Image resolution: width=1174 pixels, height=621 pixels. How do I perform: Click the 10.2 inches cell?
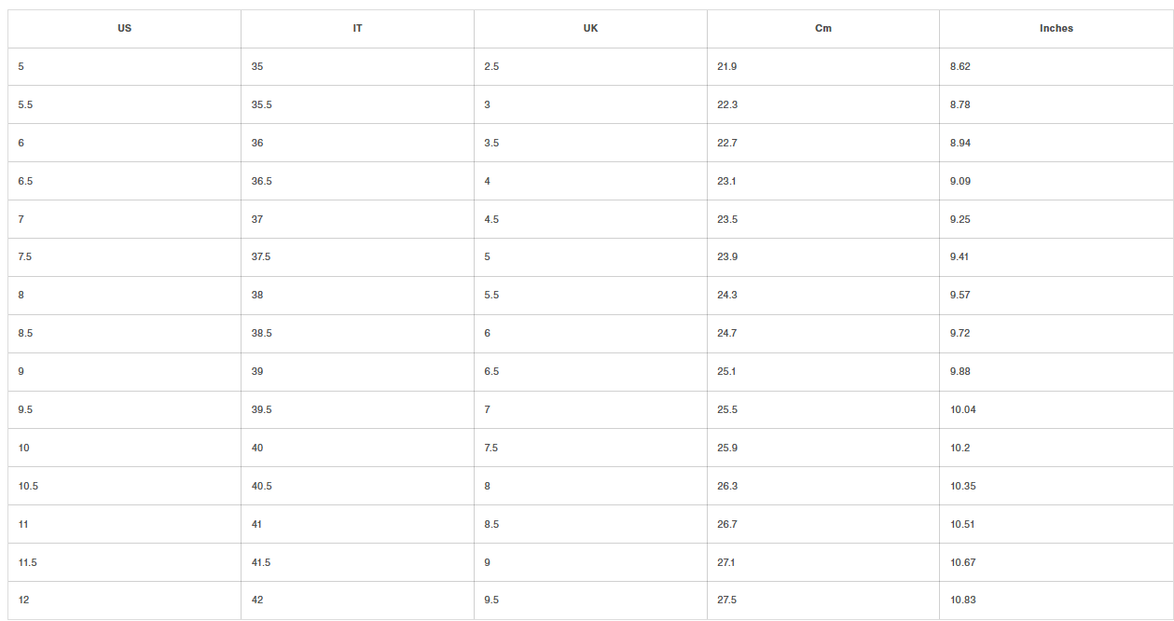[x=960, y=448]
